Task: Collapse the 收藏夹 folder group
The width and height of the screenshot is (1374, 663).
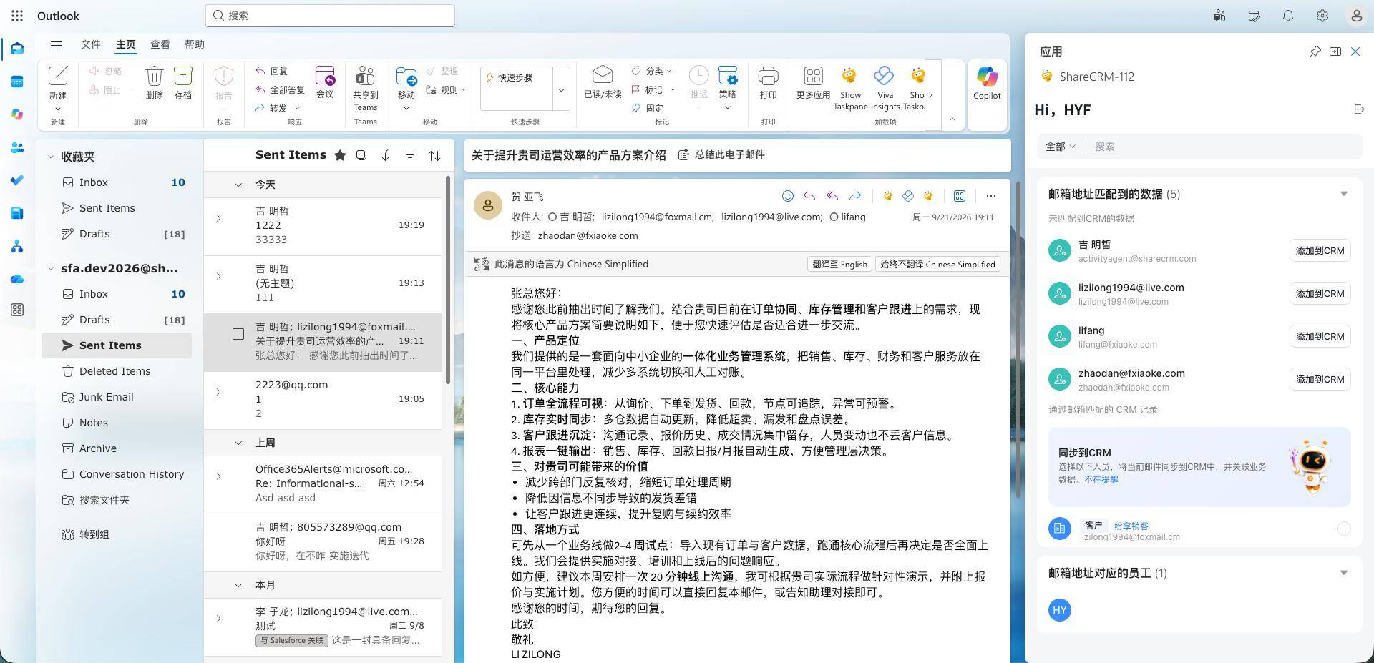Action: pyautogui.click(x=51, y=157)
